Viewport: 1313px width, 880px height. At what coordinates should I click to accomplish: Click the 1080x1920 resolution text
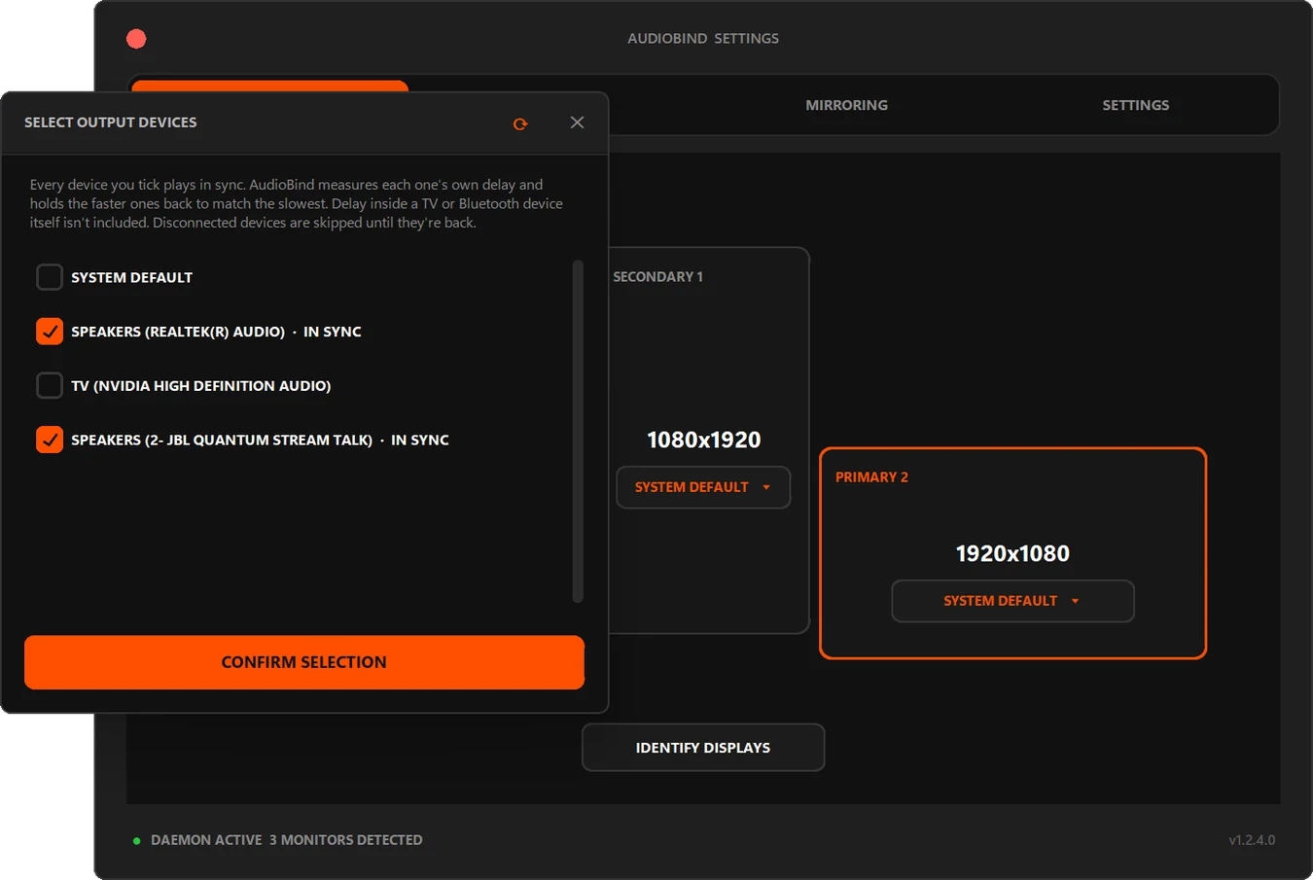coord(703,440)
